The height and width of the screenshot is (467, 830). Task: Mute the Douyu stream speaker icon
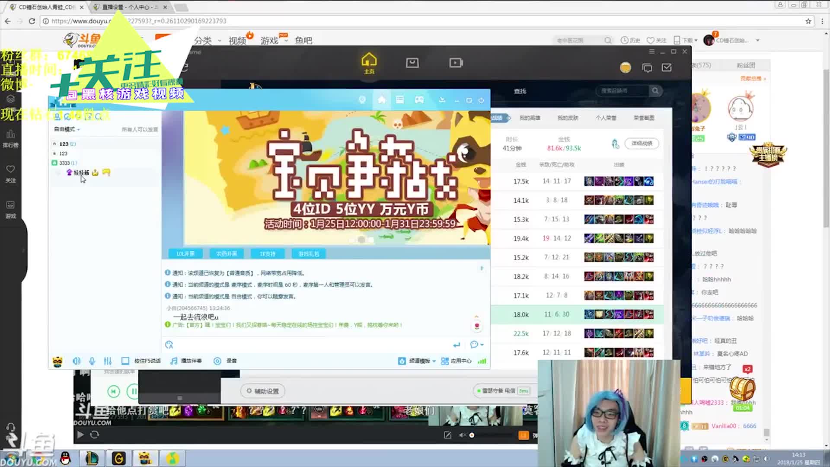[x=462, y=435]
